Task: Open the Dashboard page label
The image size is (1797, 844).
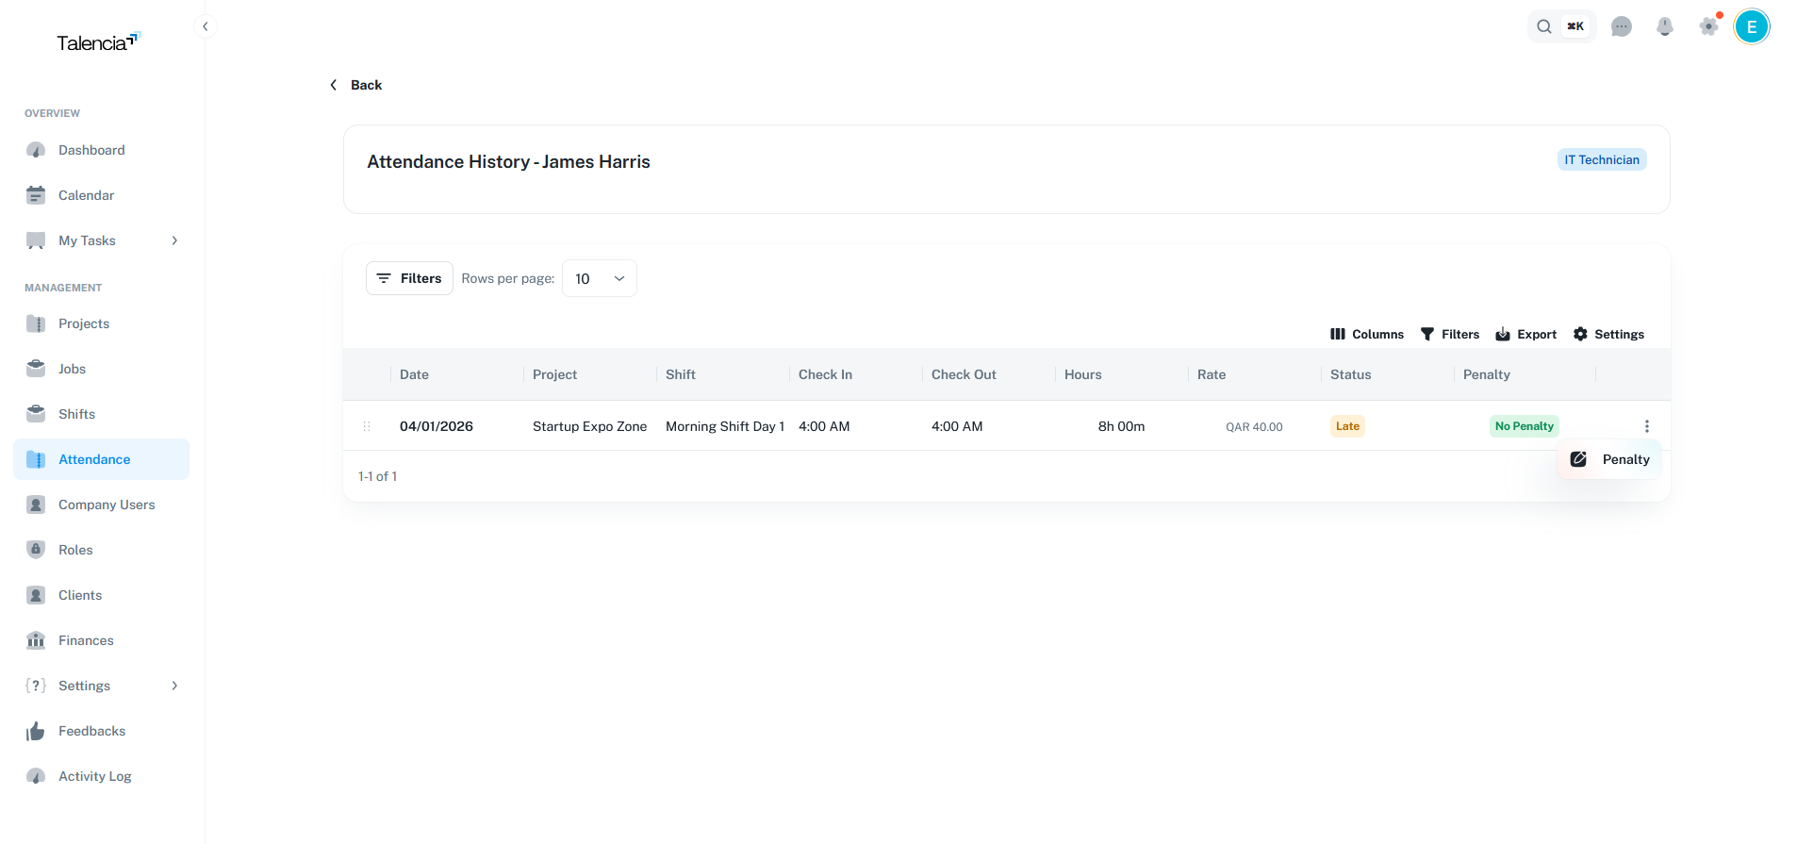Action: [x=91, y=150]
